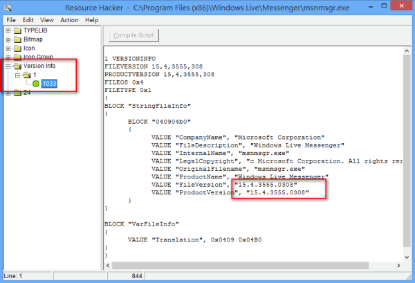Select the open folder icon beside 1

27,75
